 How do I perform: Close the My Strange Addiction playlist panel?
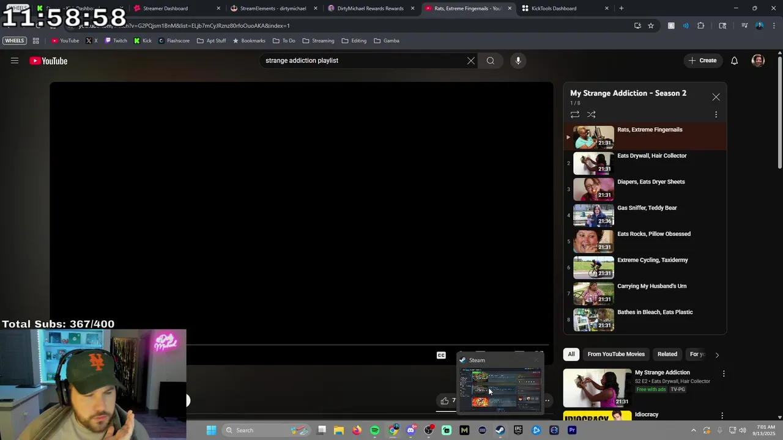(716, 97)
